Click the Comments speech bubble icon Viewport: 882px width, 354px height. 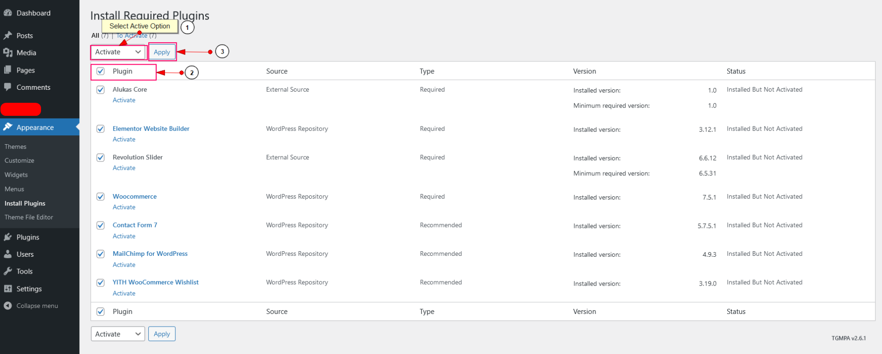click(8, 87)
